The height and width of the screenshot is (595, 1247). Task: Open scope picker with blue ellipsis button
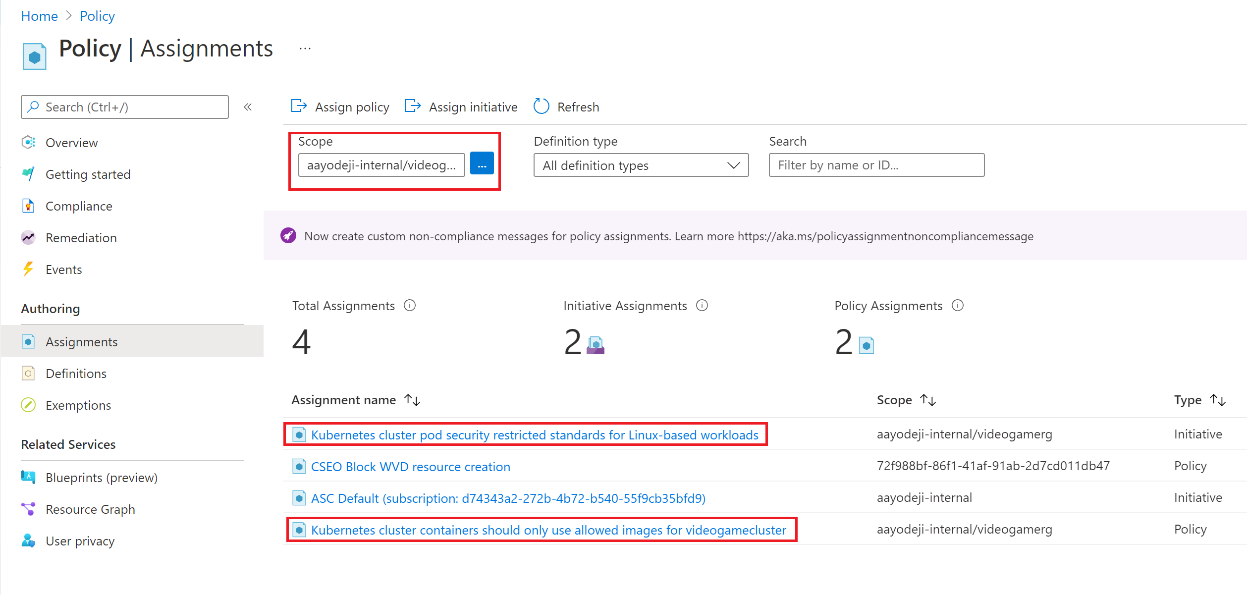tap(482, 163)
